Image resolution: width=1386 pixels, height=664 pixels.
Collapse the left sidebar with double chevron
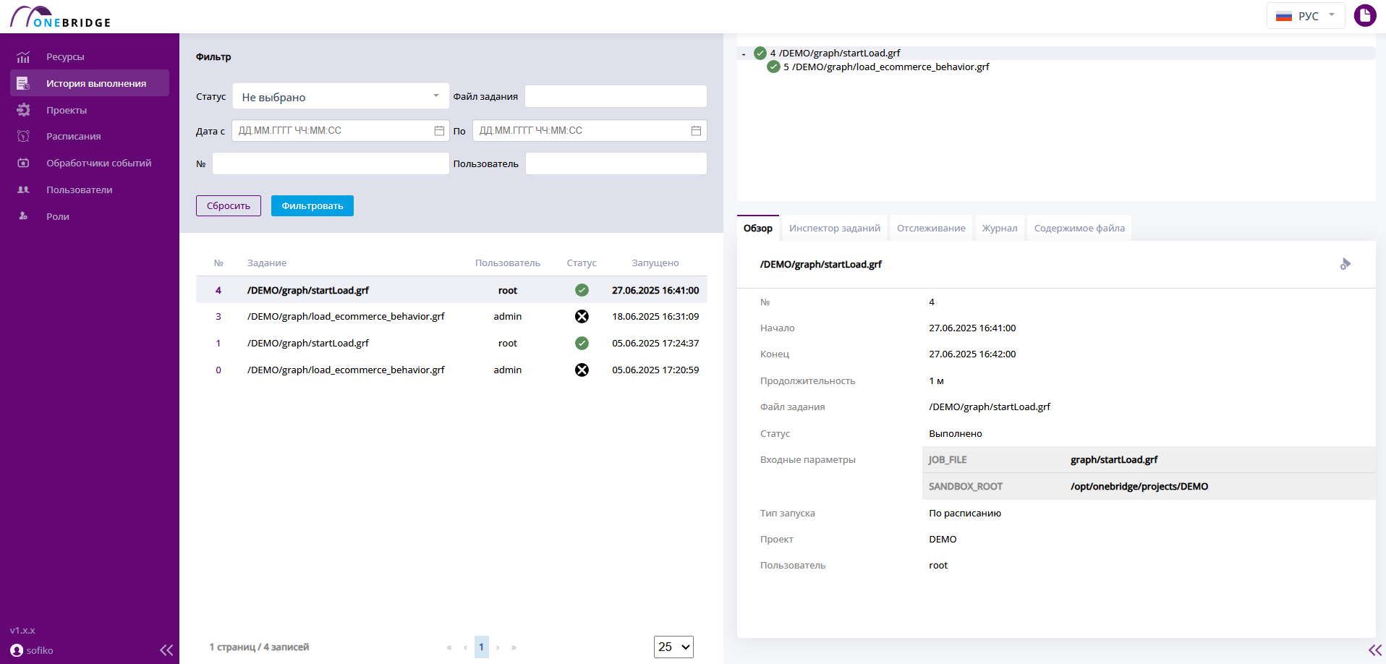point(166,650)
